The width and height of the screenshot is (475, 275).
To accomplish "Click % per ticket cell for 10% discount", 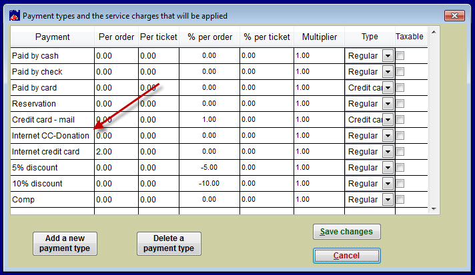I will click(267, 184).
